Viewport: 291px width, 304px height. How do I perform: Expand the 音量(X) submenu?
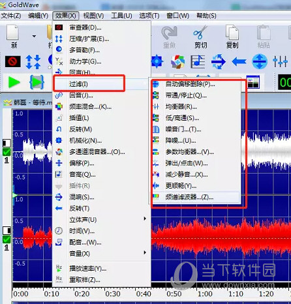(101, 254)
